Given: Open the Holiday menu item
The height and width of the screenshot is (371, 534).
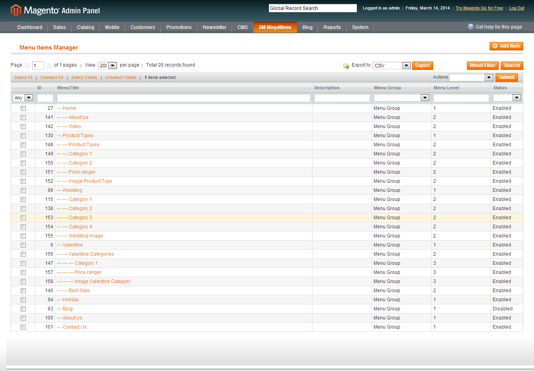Looking at the screenshot, I should pos(71,300).
